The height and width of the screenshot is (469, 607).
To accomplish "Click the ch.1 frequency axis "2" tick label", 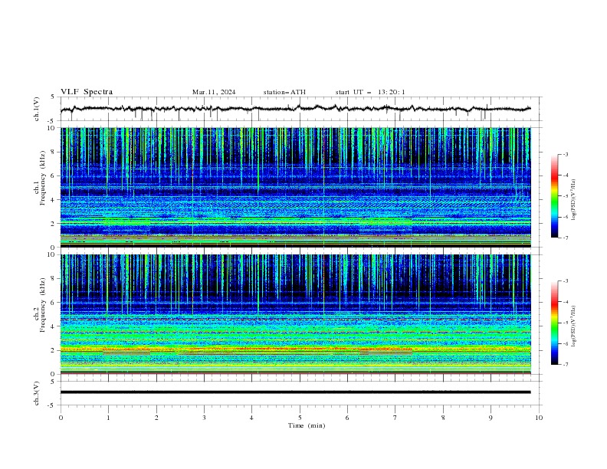I will pos(53,223).
